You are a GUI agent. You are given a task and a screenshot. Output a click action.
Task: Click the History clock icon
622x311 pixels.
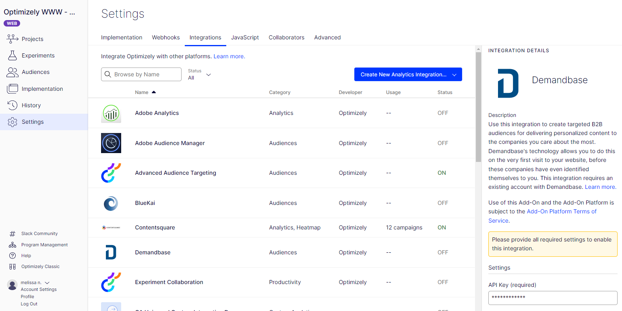(x=12, y=105)
